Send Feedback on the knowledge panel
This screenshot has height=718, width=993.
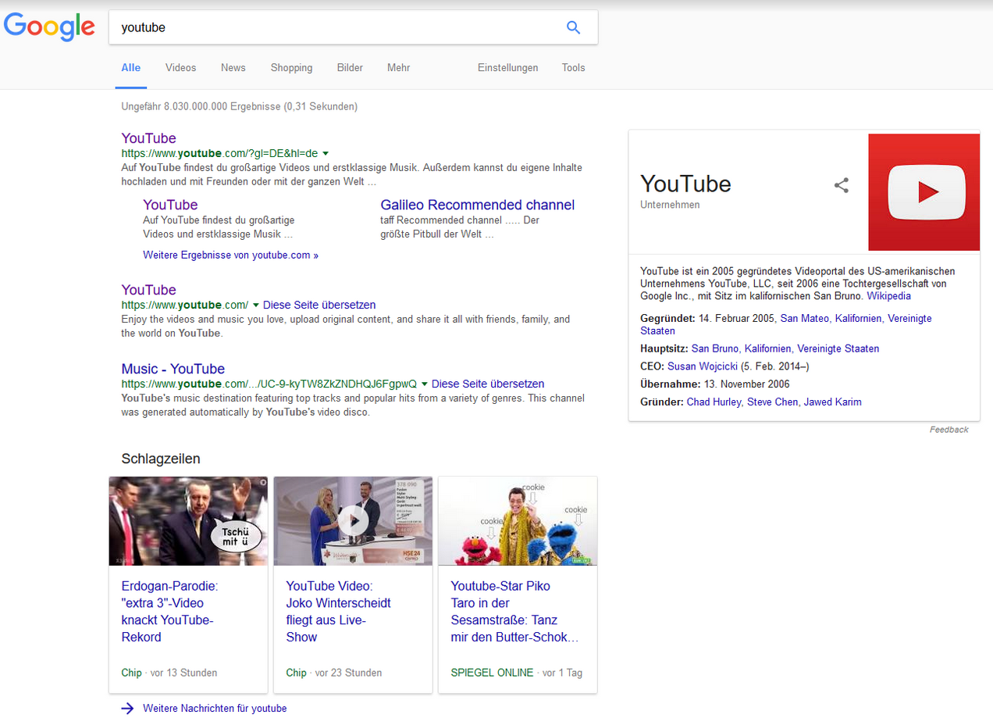[949, 430]
